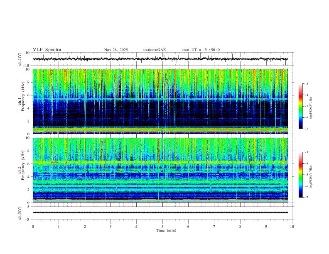Click inside the ch.1 spectrogram panel
329x254 pixels.
click(160, 101)
